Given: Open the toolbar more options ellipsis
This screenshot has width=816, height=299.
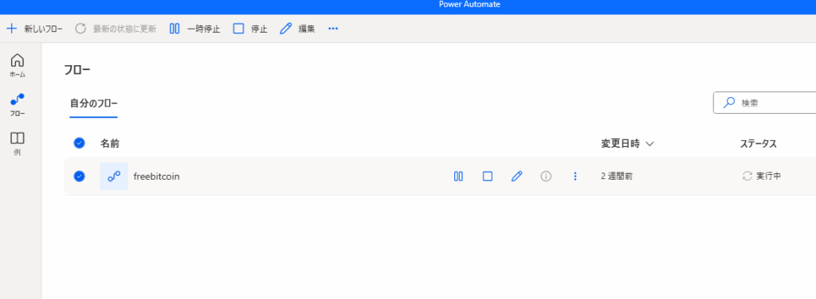Looking at the screenshot, I should click(x=333, y=29).
